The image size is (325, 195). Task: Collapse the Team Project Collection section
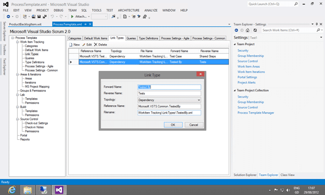point(235,90)
